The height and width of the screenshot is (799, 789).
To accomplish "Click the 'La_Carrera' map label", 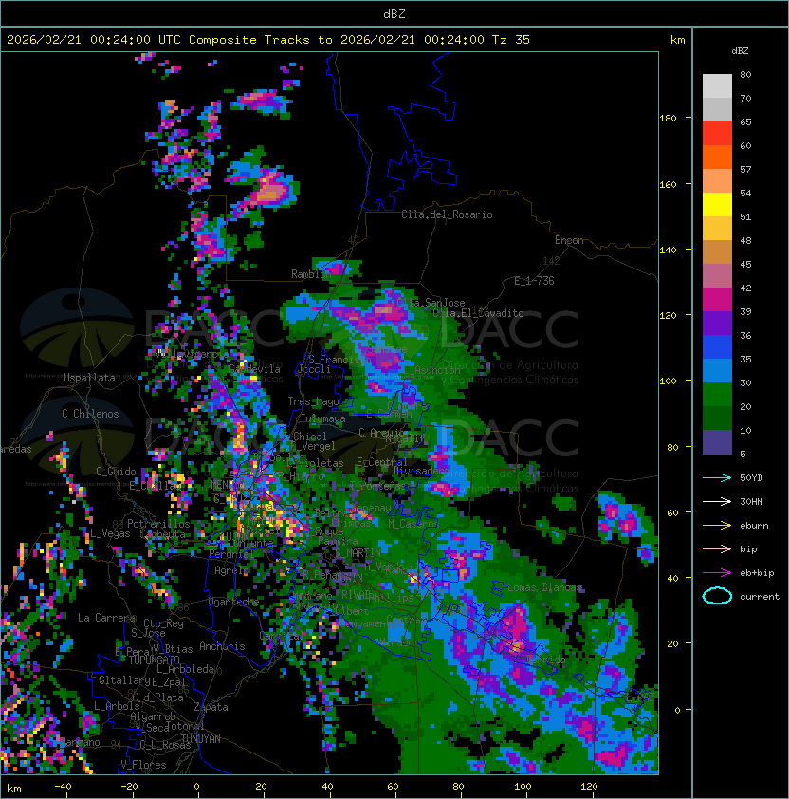I will pos(106,618).
